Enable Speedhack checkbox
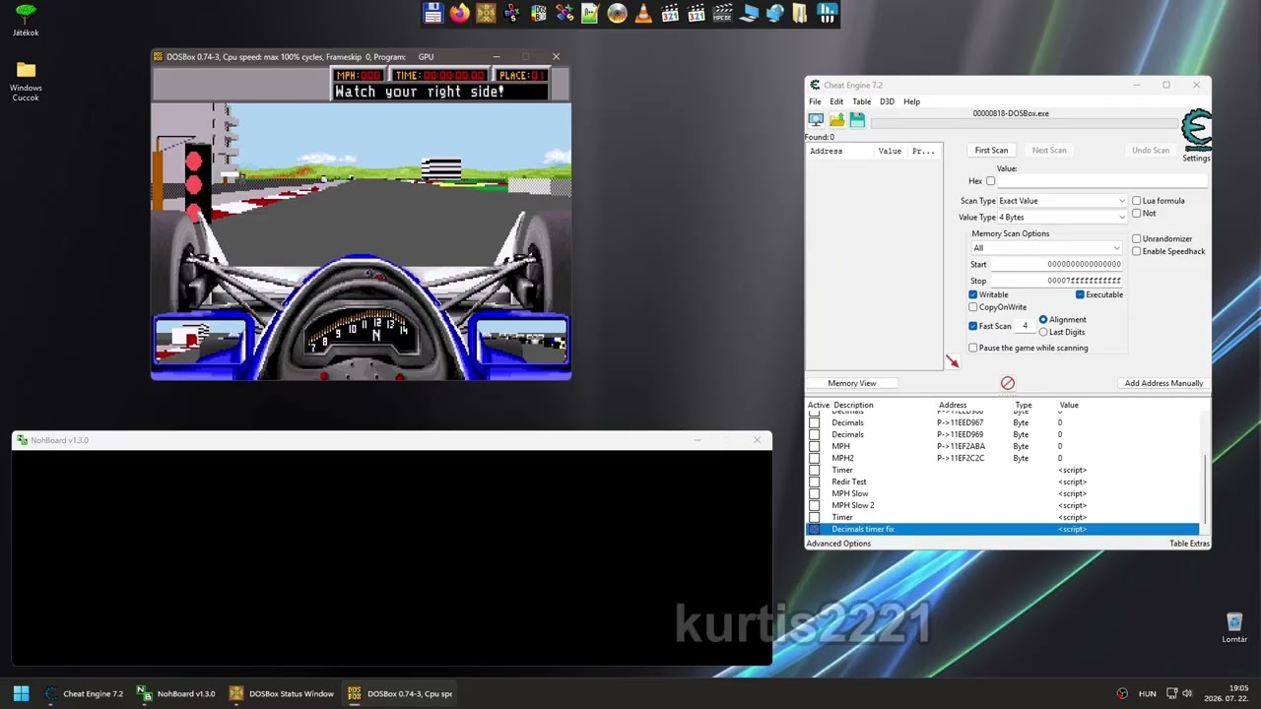The image size is (1261, 709). click(x=1137, y=251)
